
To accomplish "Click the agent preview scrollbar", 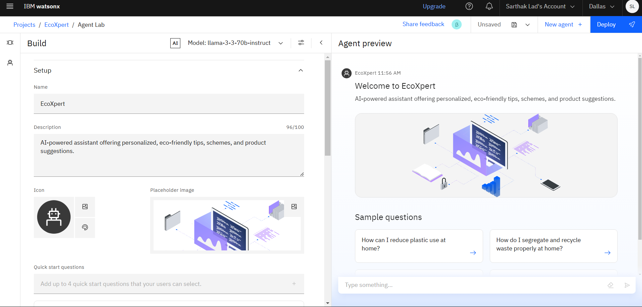I will (x=640, y=149).
